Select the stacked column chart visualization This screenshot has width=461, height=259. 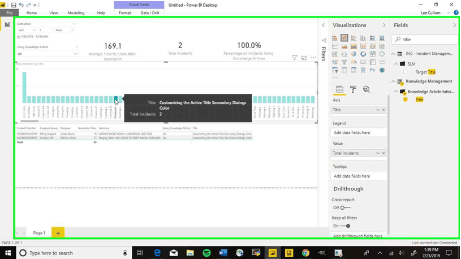(344, 38)
